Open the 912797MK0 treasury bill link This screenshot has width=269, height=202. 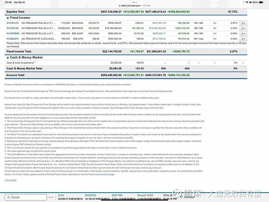click(x=13, y=33)
